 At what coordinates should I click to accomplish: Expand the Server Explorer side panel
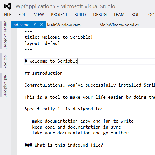click(x=6, y=35)
